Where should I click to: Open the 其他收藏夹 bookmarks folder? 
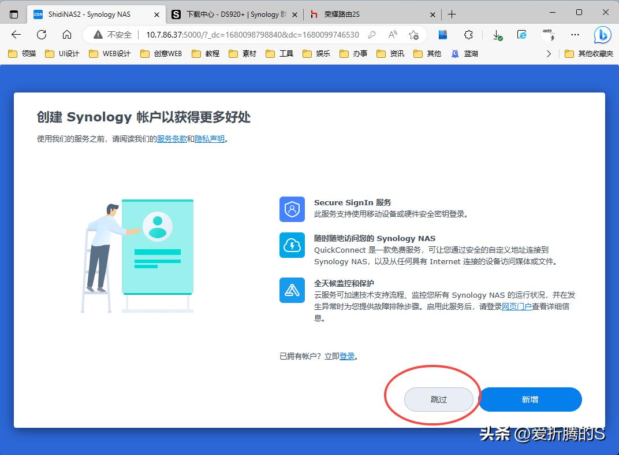(x=590, y=53)
